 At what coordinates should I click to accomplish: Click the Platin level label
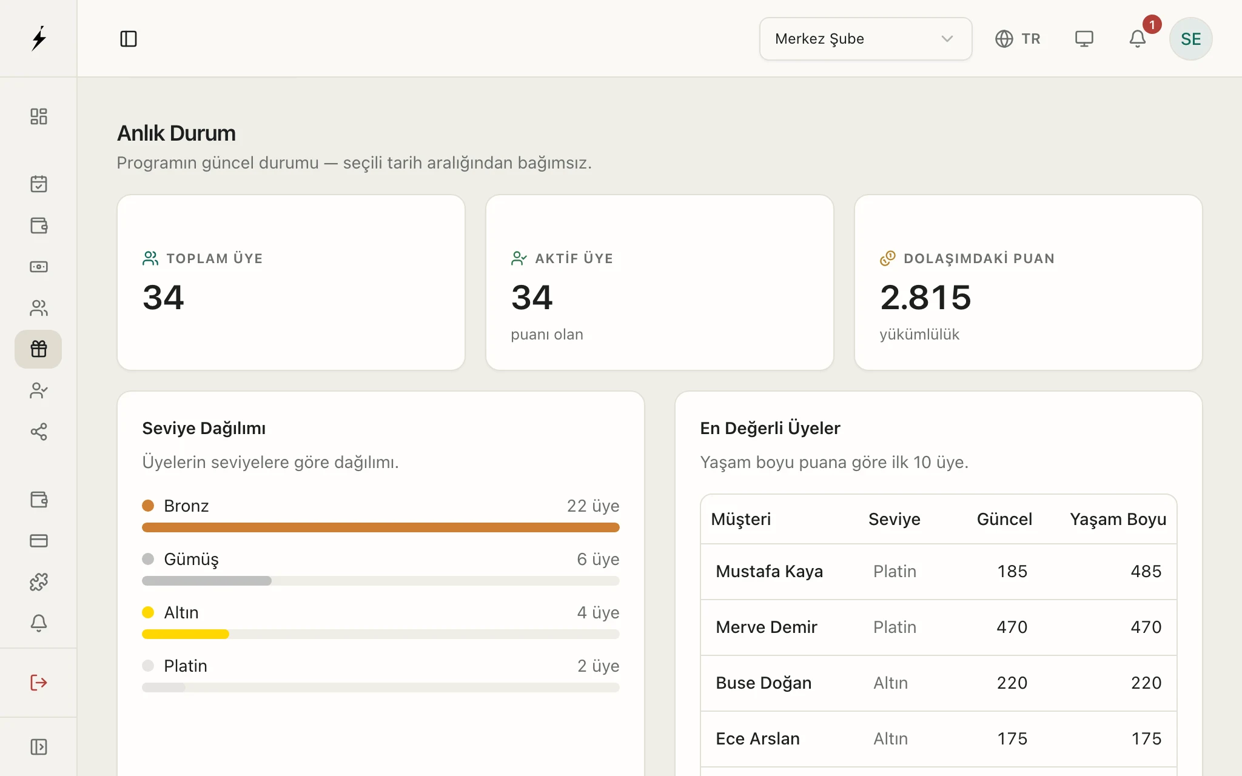pyautogui.click(x=186, y=666)
